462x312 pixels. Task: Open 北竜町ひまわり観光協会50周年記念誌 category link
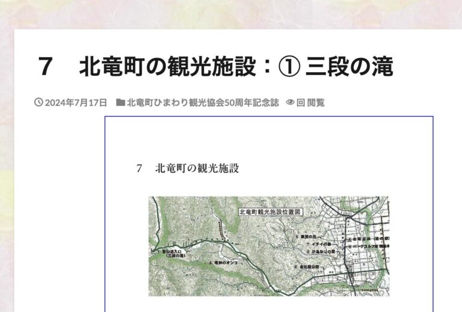[x=203, y=103]
